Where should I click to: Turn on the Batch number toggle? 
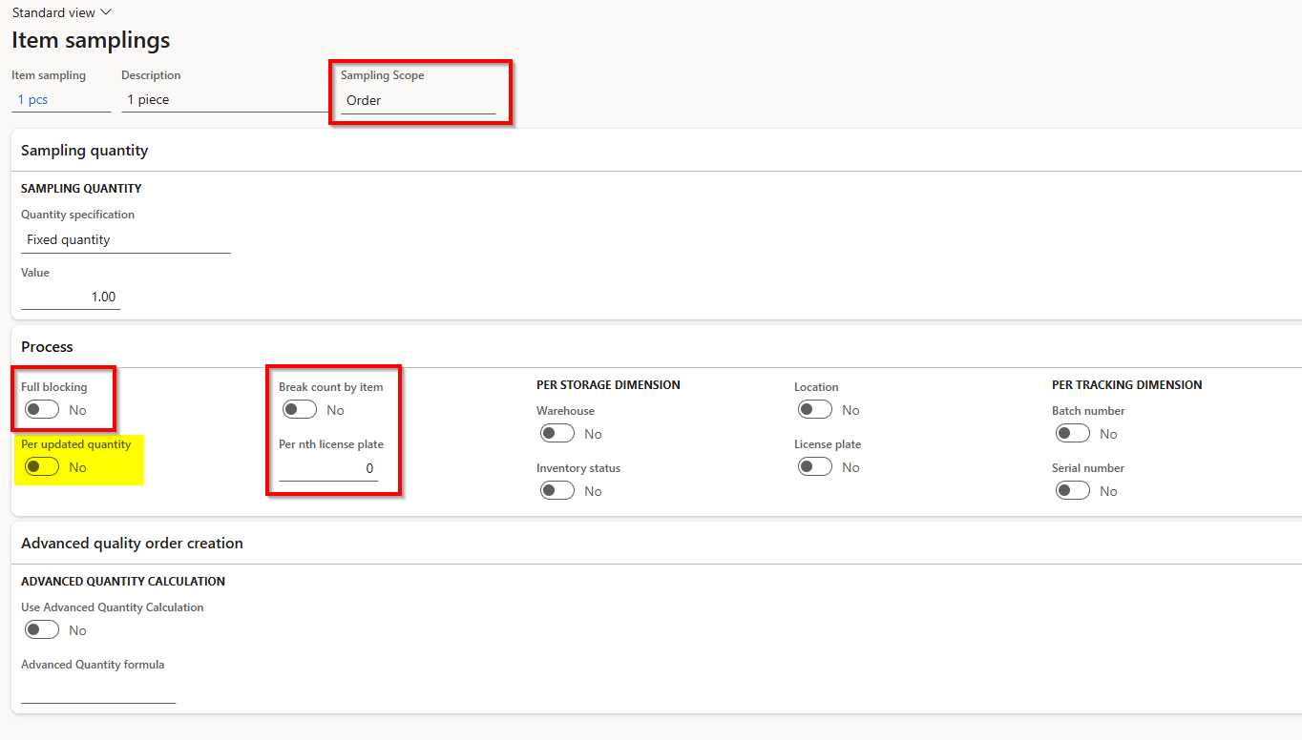coord(1073,434)
